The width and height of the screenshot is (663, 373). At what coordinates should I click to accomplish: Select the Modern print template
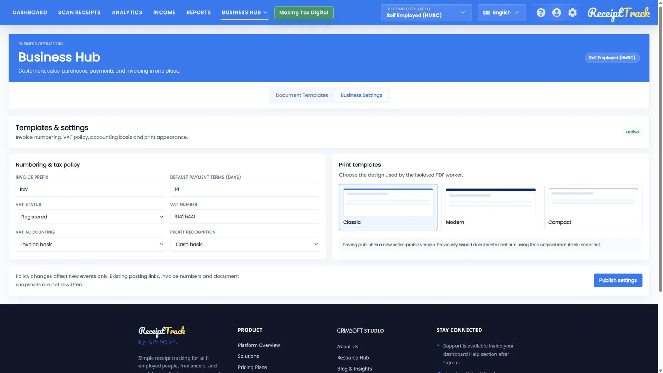(x=490, y=207)
